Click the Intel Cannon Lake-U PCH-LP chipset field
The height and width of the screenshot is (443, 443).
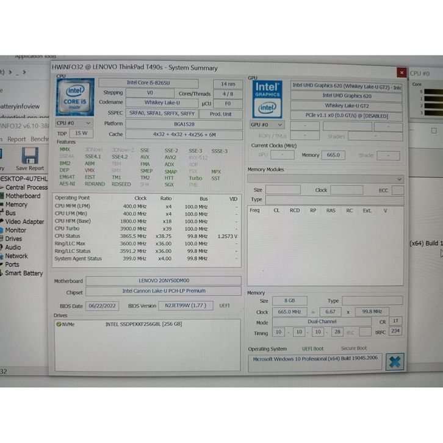click(x=164, y=291)
